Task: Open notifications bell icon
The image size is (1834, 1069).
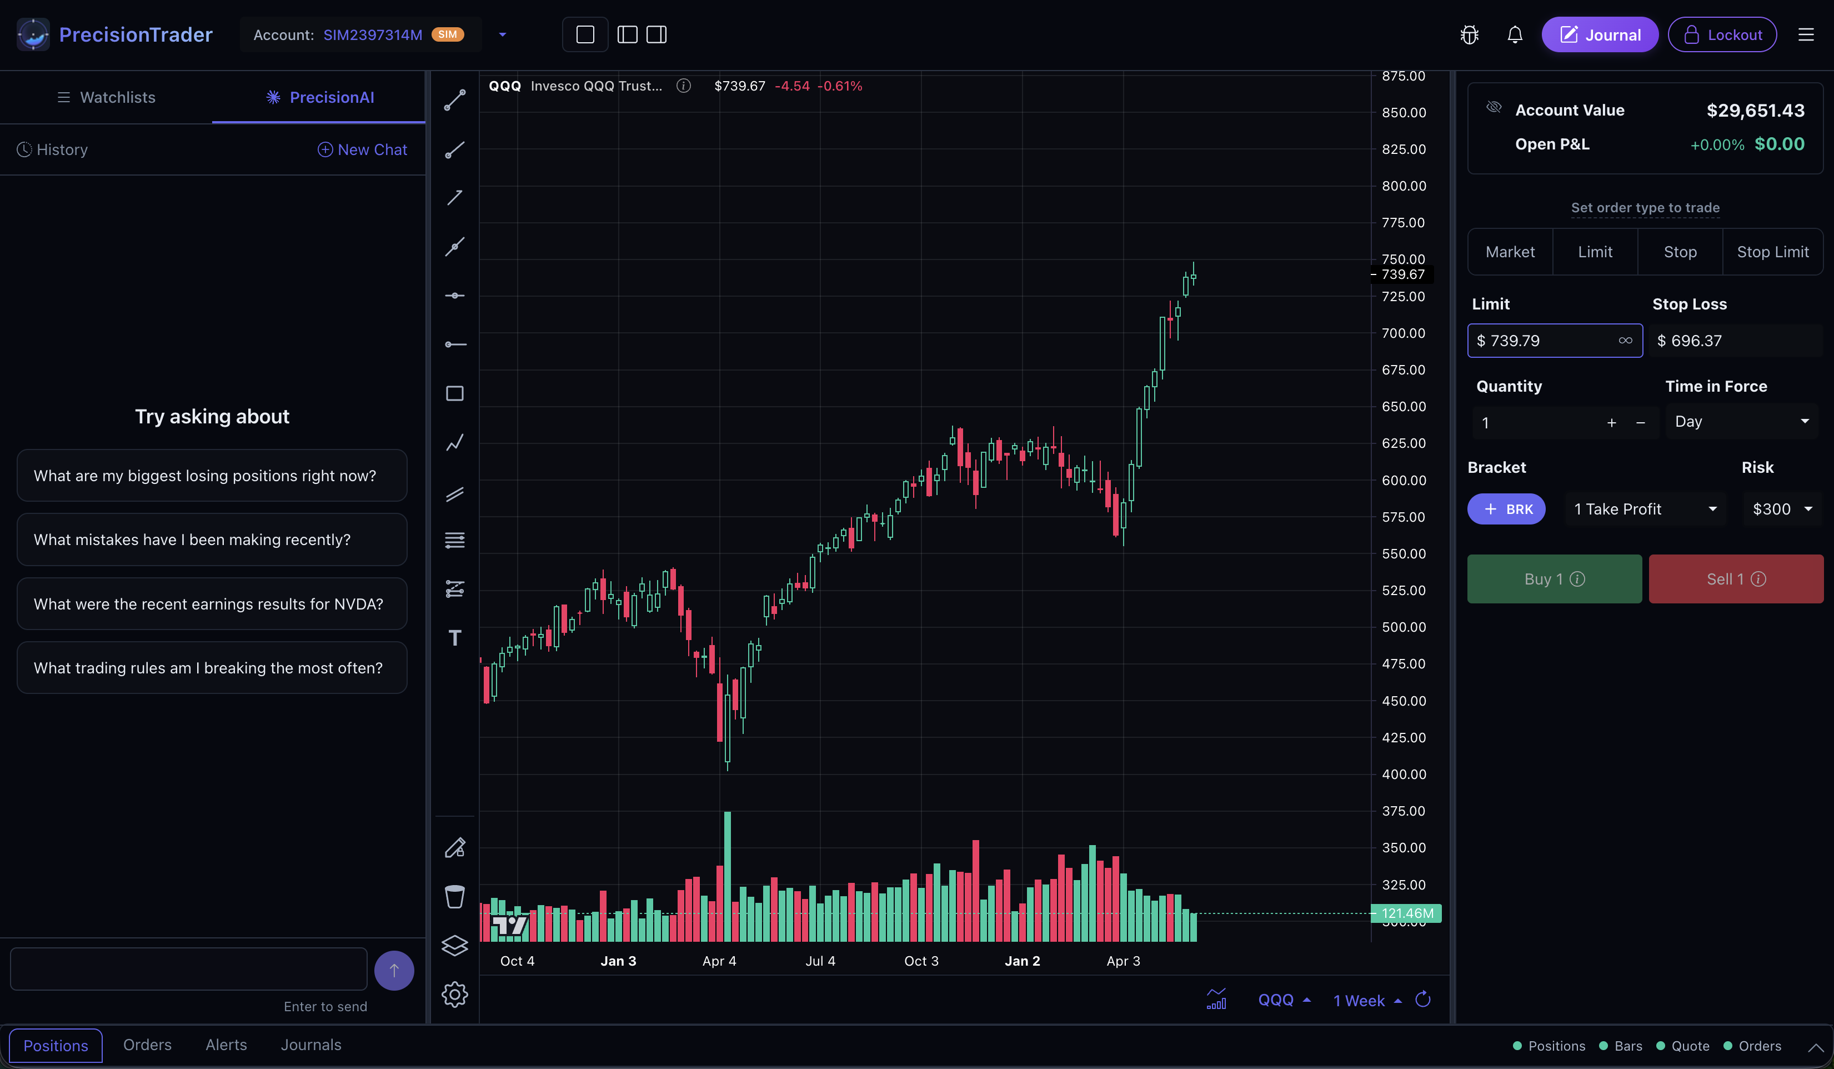Action: tap(1515, 35)
